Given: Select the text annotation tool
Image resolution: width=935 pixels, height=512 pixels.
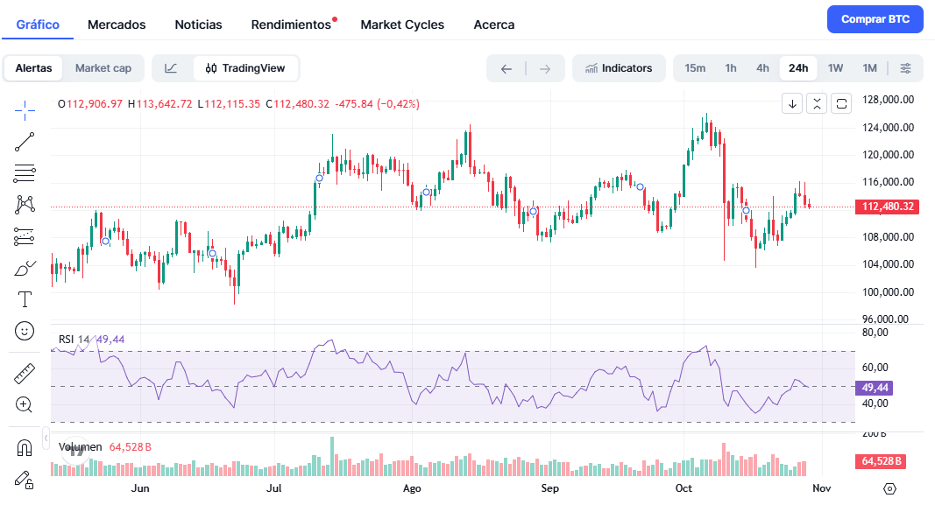Looking at the screenshot, I should point(25,300).
